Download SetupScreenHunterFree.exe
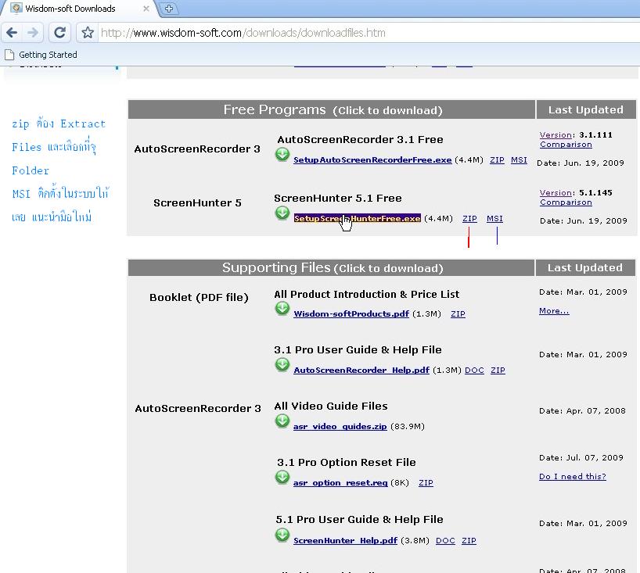 tap(357, 219)
